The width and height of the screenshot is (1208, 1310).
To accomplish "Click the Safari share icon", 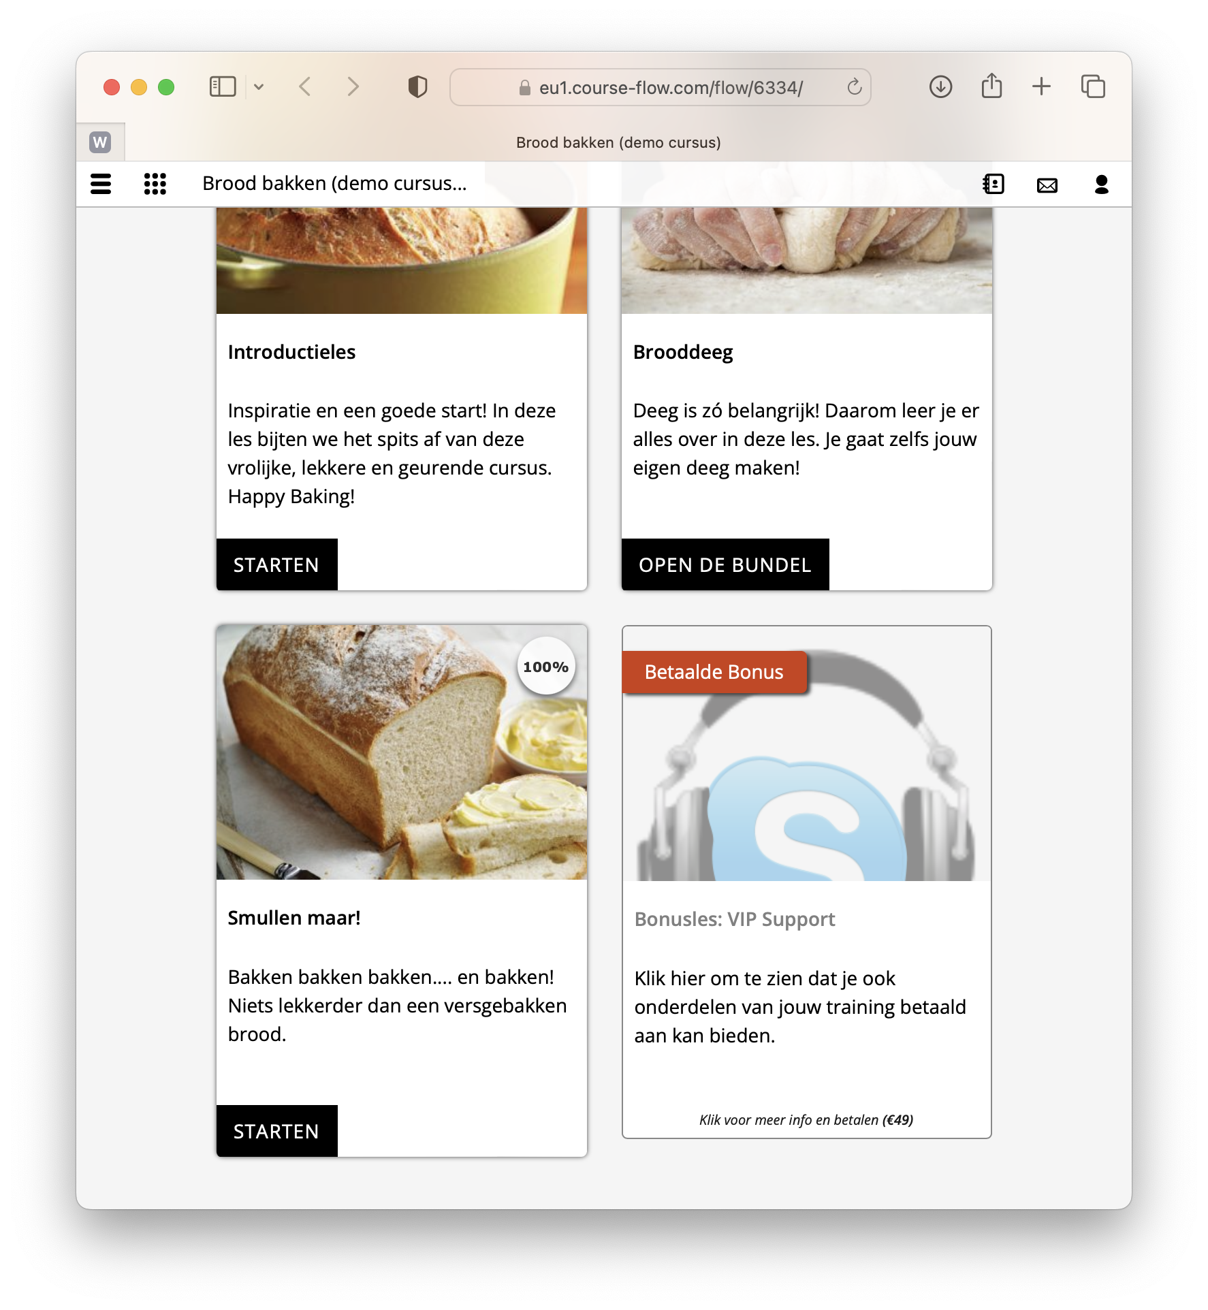I will tap(991, 86).
